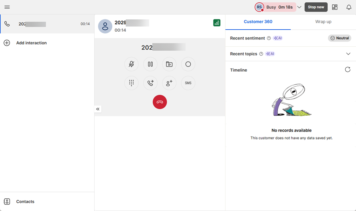356x211 pixels.
Task: Add a participant to the call
Action: click(169, 83)
